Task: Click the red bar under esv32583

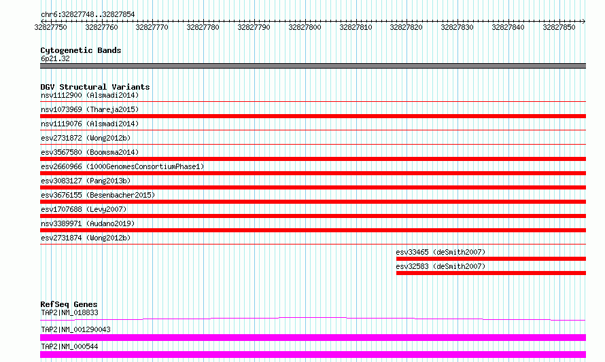Action: (x=491, y=273)
